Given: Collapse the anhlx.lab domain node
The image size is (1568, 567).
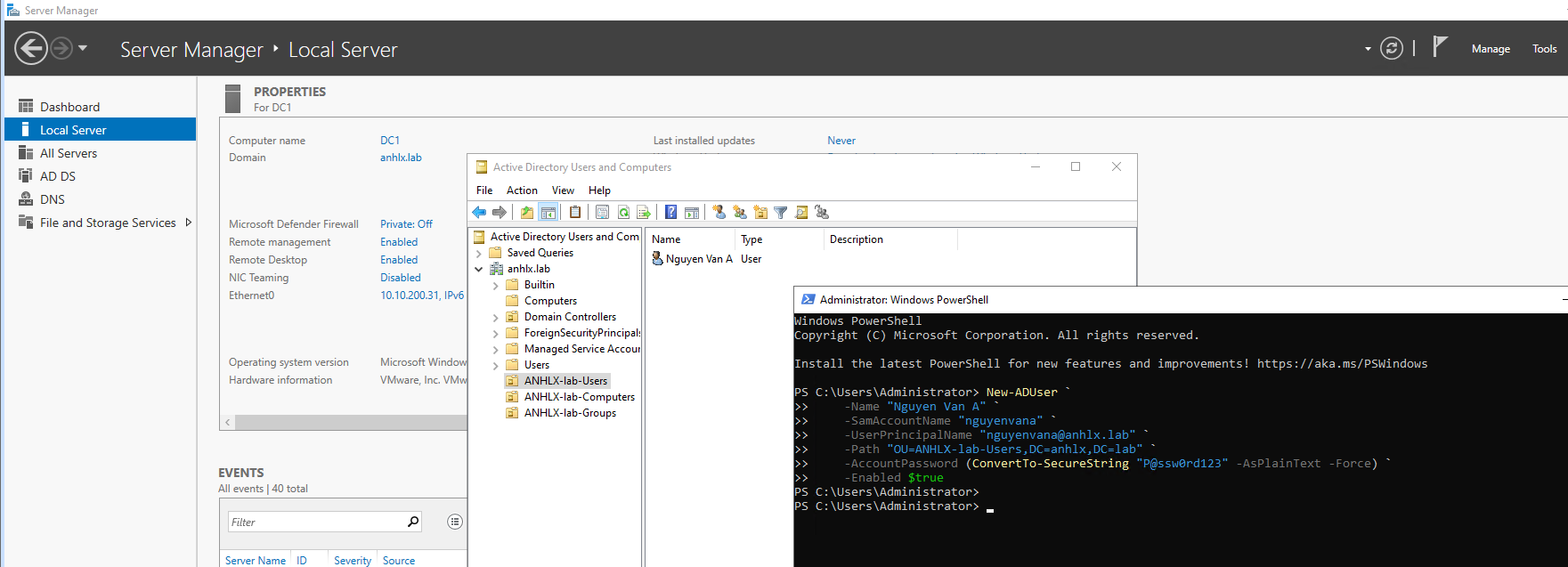Looking at the screenshot, I should click(x=479, y=269).
